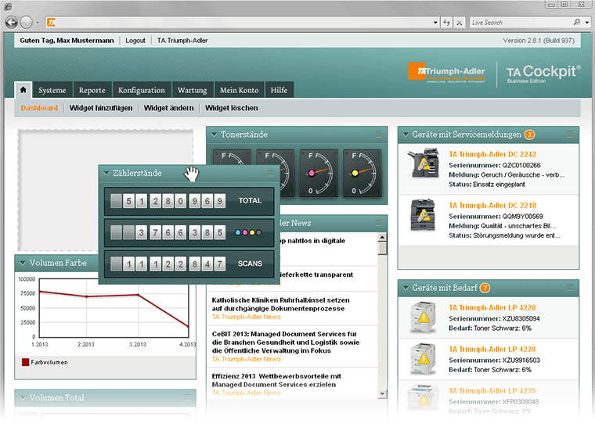Image resolution: width=595 pixels, height=434 pixels.
Task: Click the TA Triumph-Adler header link
Action: [182, 41]
